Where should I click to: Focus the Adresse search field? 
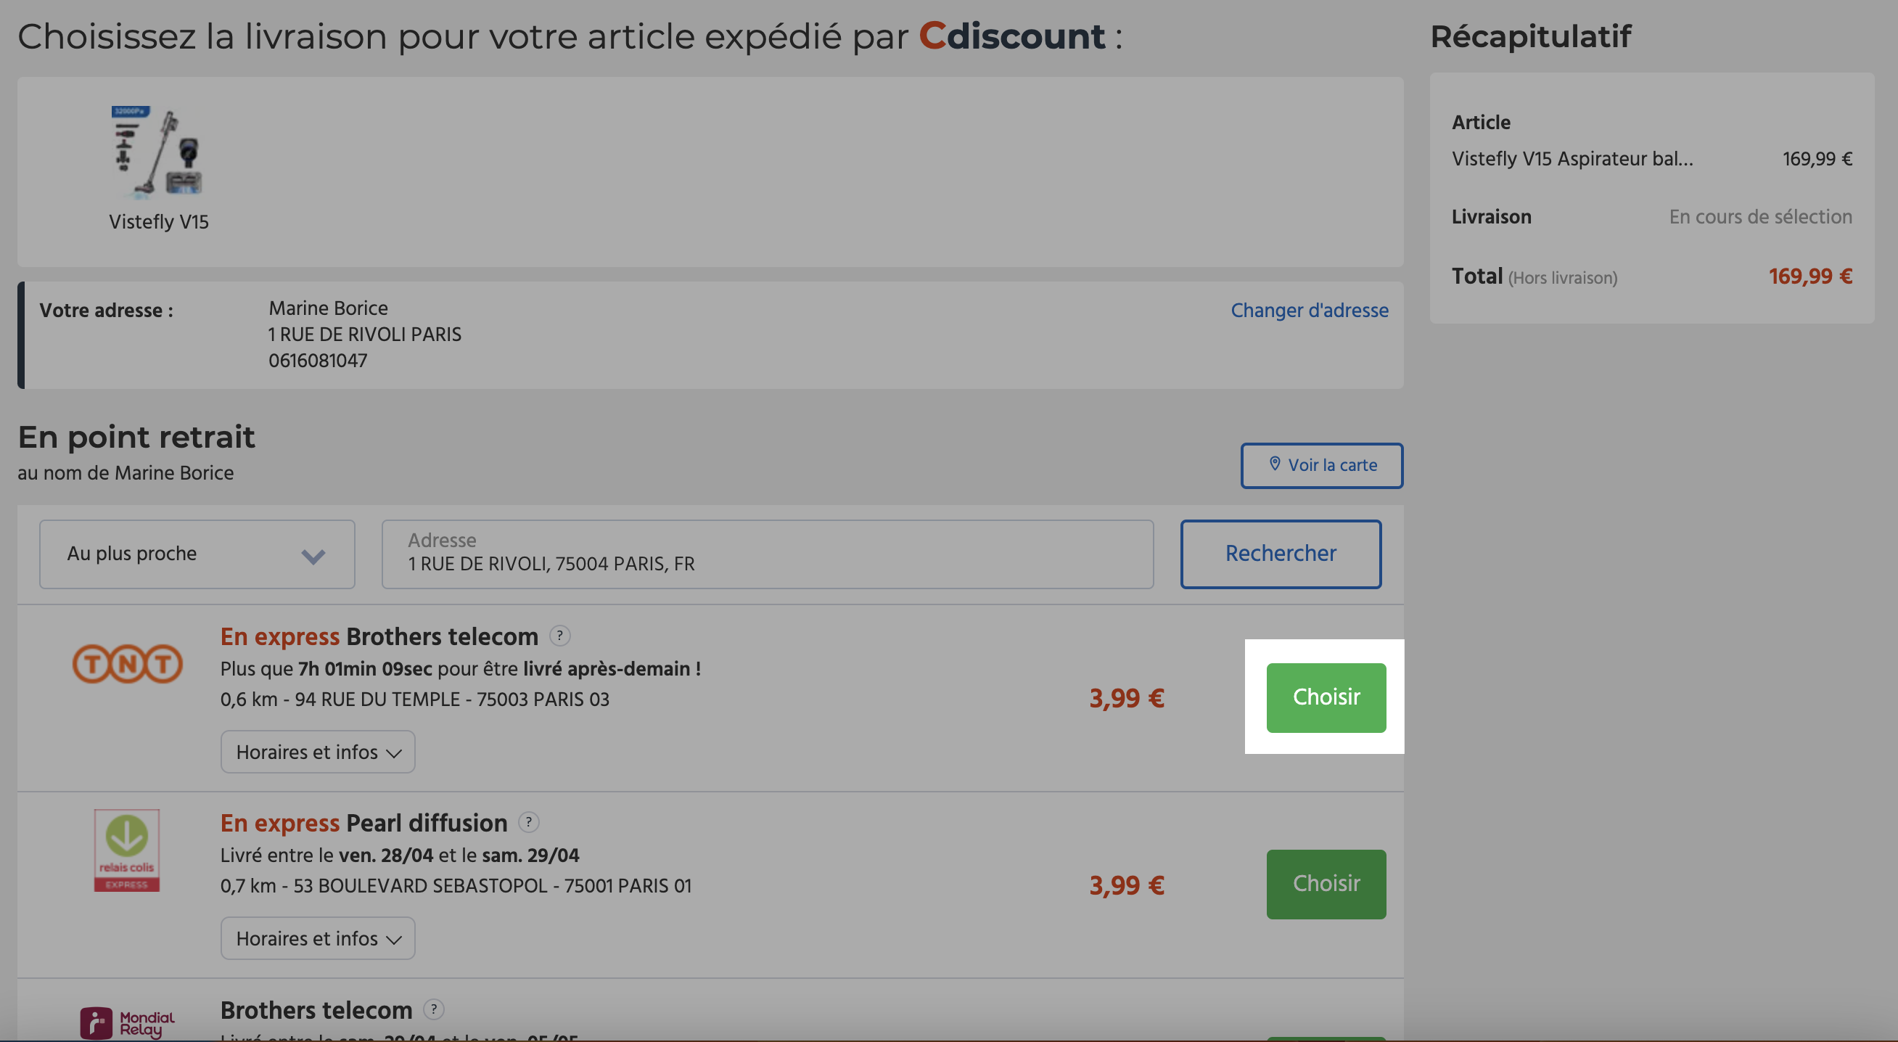coord(767,554)
